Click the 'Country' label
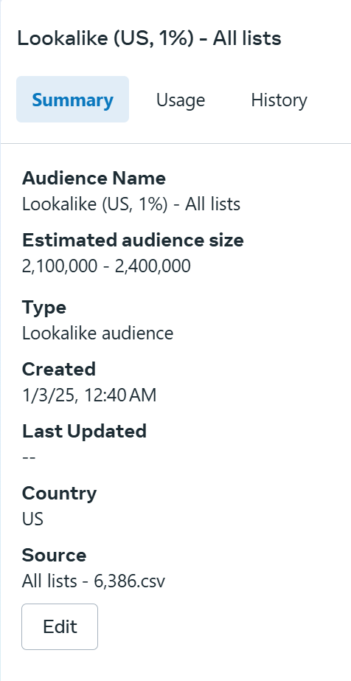 point(60,494)
